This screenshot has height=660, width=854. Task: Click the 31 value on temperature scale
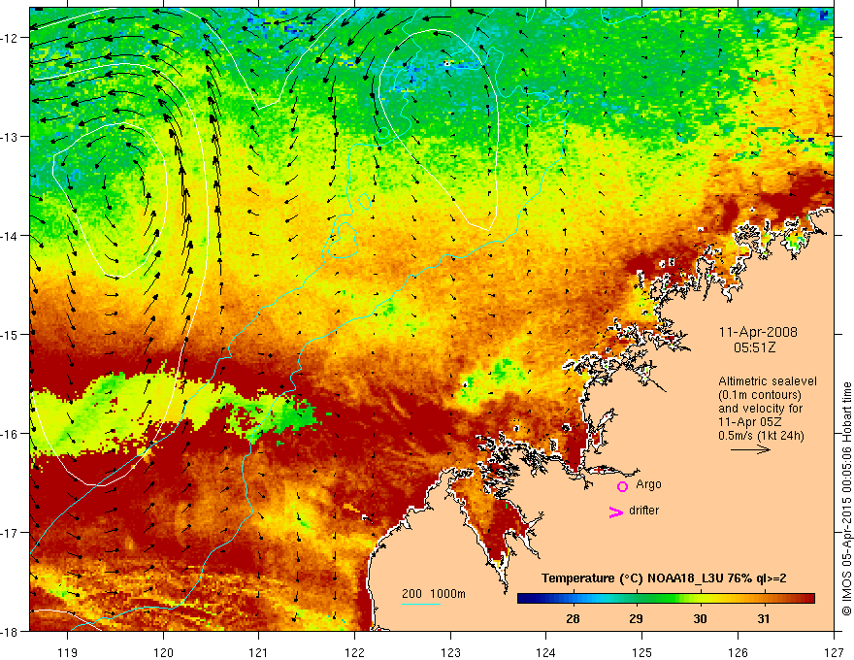[x=764, y=618]
